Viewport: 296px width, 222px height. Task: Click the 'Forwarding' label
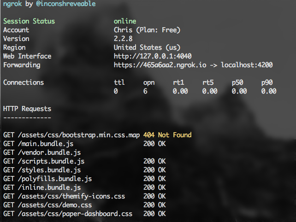pyautogui.click(x=22, y=65)
